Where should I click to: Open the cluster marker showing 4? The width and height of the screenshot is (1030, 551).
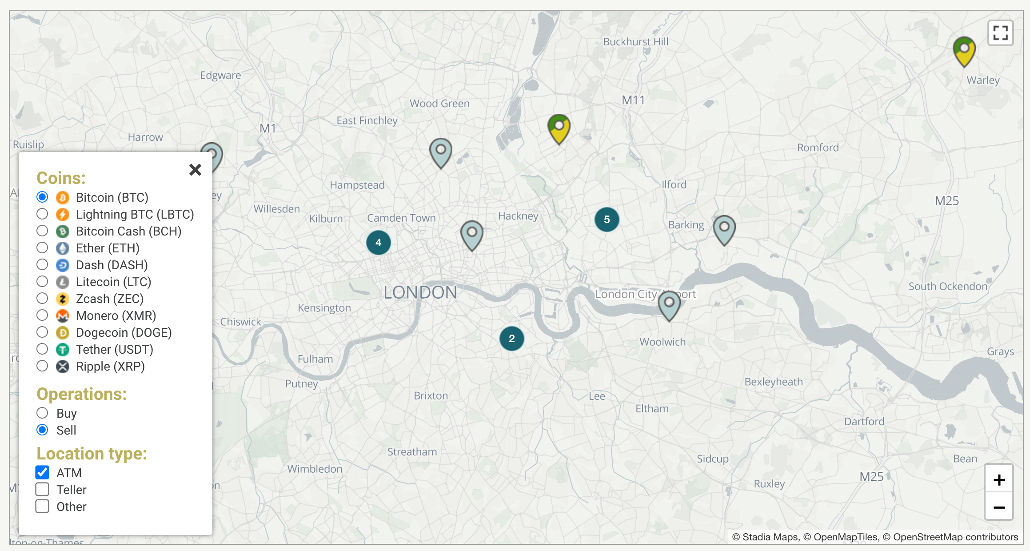tap(378, 243)
